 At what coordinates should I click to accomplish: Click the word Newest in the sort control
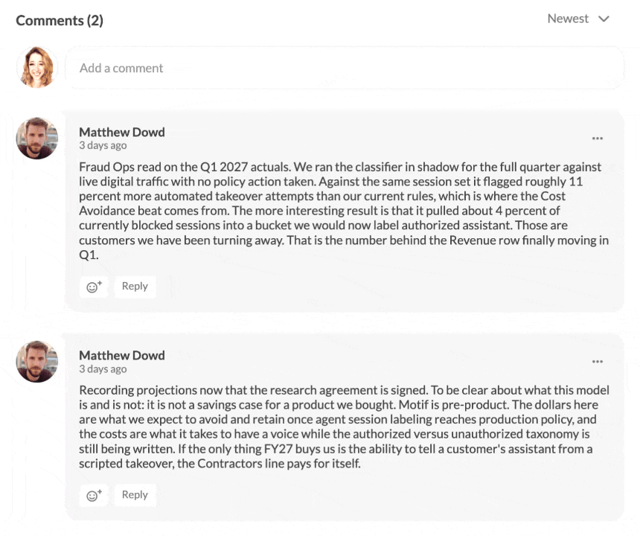(x=568, y=19)
